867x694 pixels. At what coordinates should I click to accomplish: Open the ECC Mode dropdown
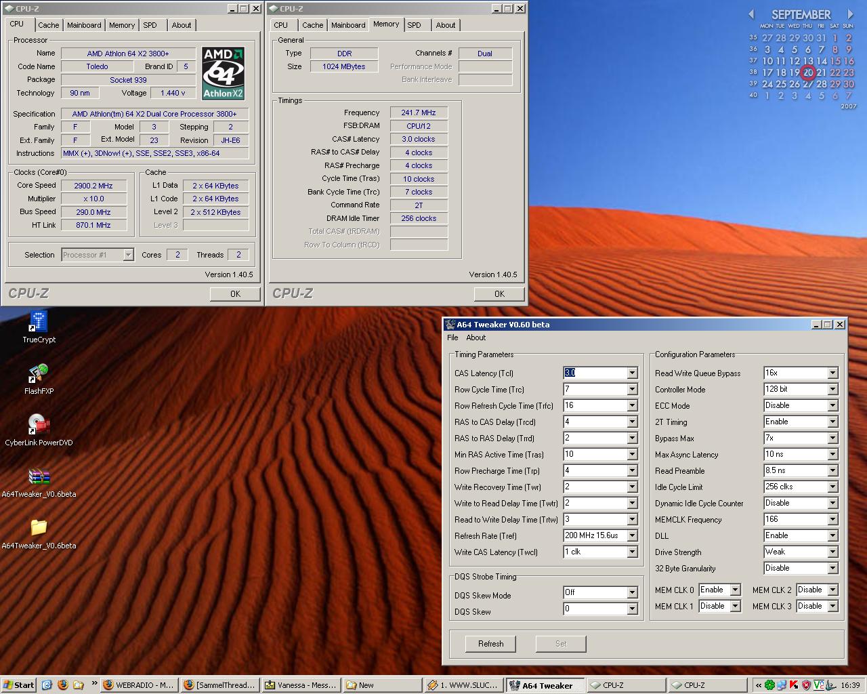(x=832, y=405)
